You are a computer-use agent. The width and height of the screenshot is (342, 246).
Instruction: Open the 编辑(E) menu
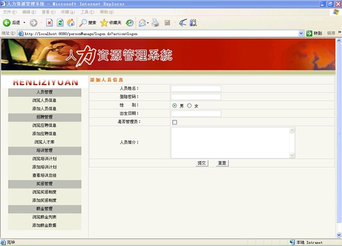coord(29,12)
